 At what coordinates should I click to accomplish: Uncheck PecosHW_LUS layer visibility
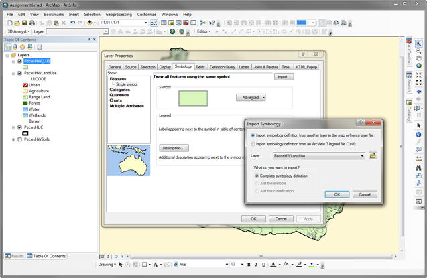pos(20,61)
